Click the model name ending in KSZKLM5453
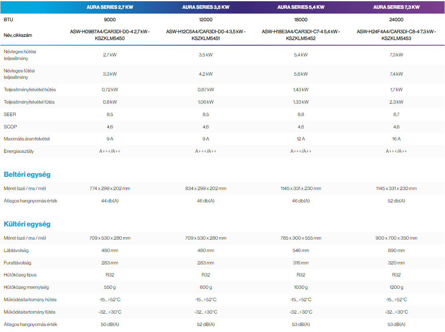Image resolution: width=445 pixels, height=332 pixels. pyautogui.click(x=396, y=35)
